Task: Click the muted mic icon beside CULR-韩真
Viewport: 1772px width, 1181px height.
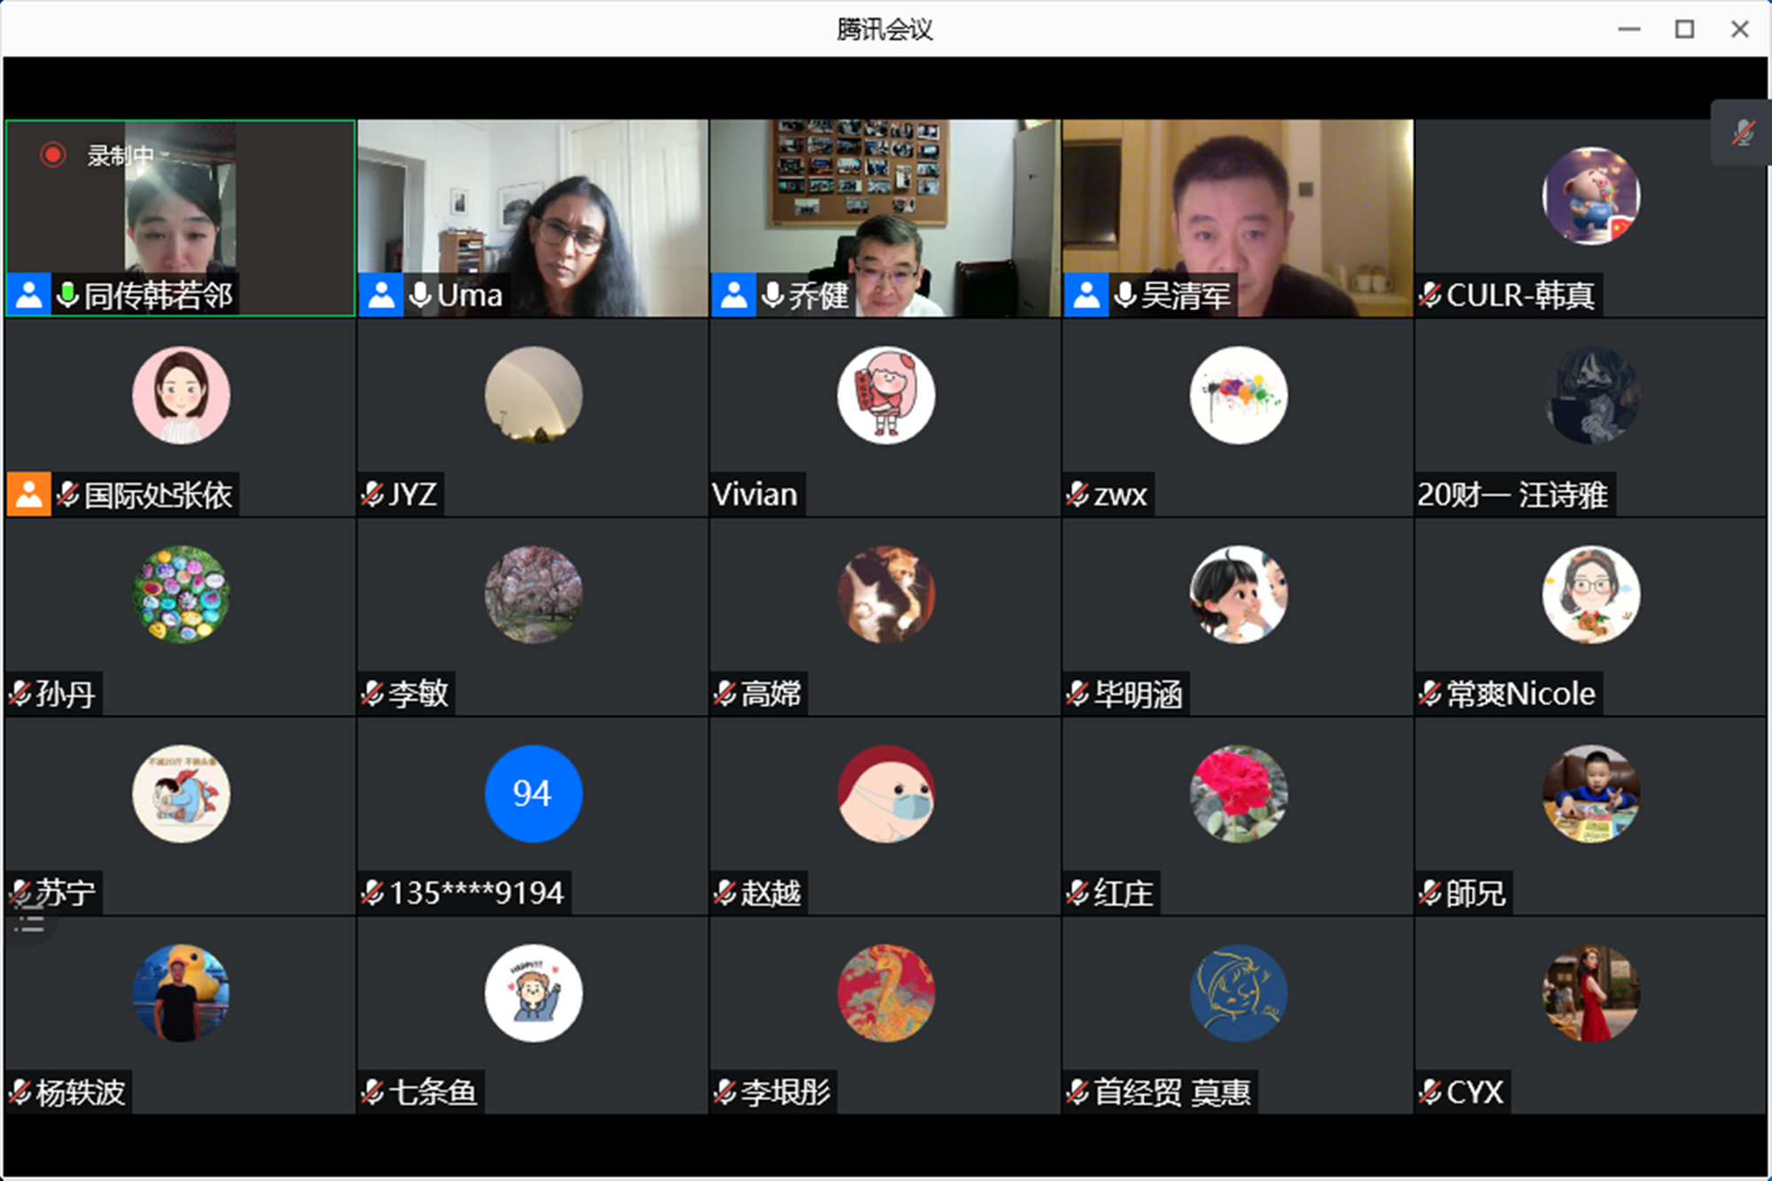Action: pyautogui.click(x=1429, y=295)
